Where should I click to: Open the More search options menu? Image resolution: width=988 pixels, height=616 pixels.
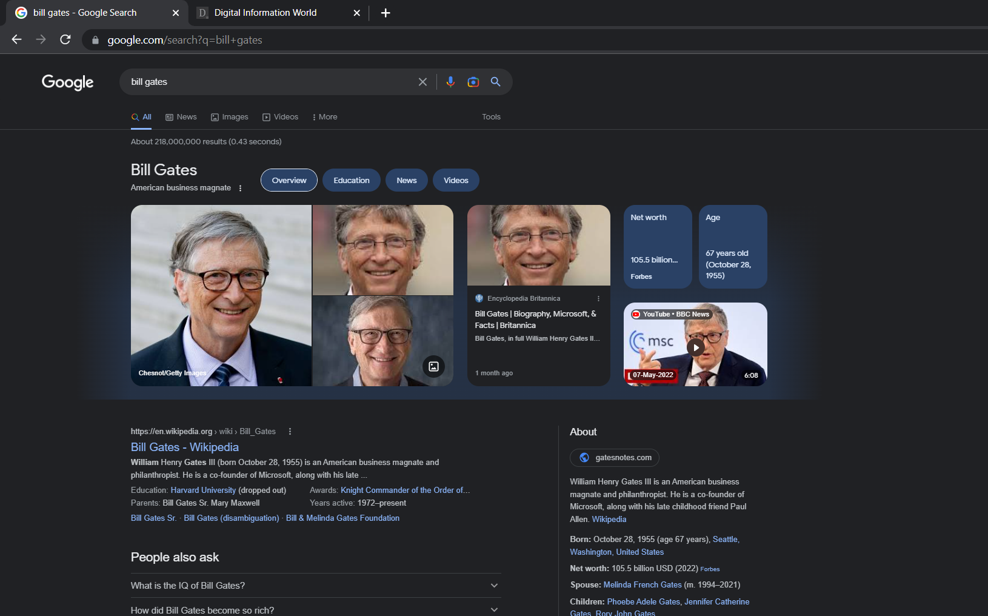325,117
